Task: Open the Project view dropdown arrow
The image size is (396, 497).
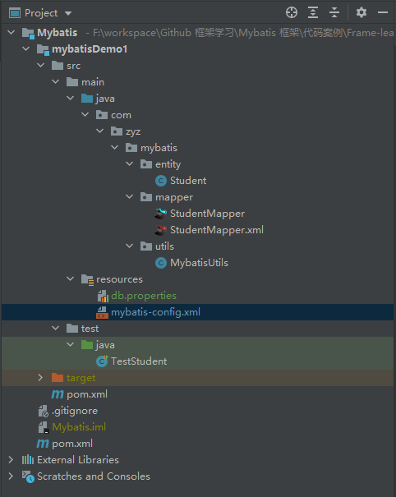Action: (x=68, y=13)
